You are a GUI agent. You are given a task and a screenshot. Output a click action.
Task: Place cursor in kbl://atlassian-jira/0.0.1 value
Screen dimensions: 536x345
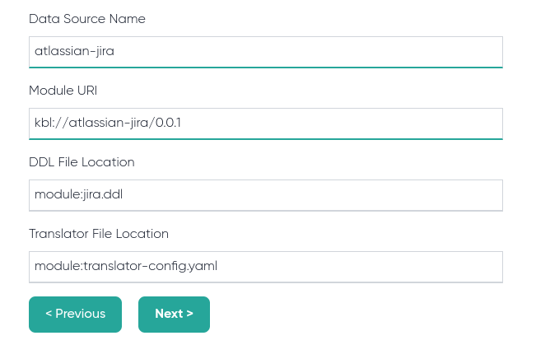pos(108,123)
